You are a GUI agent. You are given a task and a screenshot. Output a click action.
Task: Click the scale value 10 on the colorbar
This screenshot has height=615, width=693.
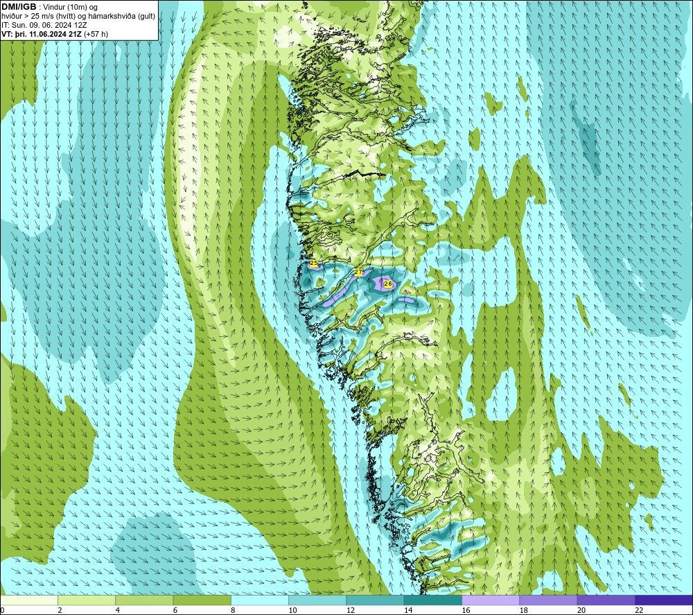(x=293, y=610)
